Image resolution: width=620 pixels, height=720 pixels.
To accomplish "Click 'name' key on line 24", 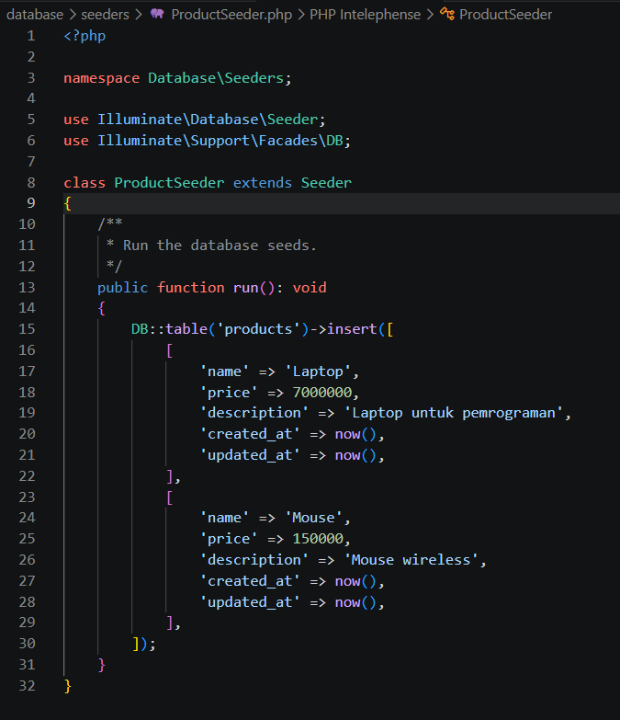I will [224, 518].
